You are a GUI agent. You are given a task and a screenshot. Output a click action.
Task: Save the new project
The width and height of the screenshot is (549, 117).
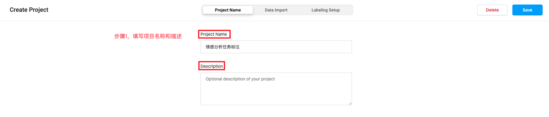coord(527,10)
